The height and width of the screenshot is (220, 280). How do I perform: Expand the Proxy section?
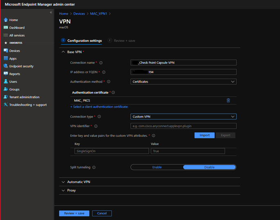click(x=71, y=190)
